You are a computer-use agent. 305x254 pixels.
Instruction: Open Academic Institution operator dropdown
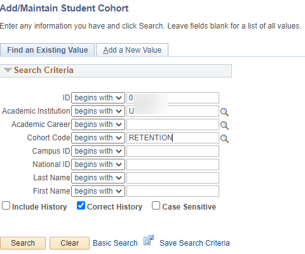click(x=98, y=111)
